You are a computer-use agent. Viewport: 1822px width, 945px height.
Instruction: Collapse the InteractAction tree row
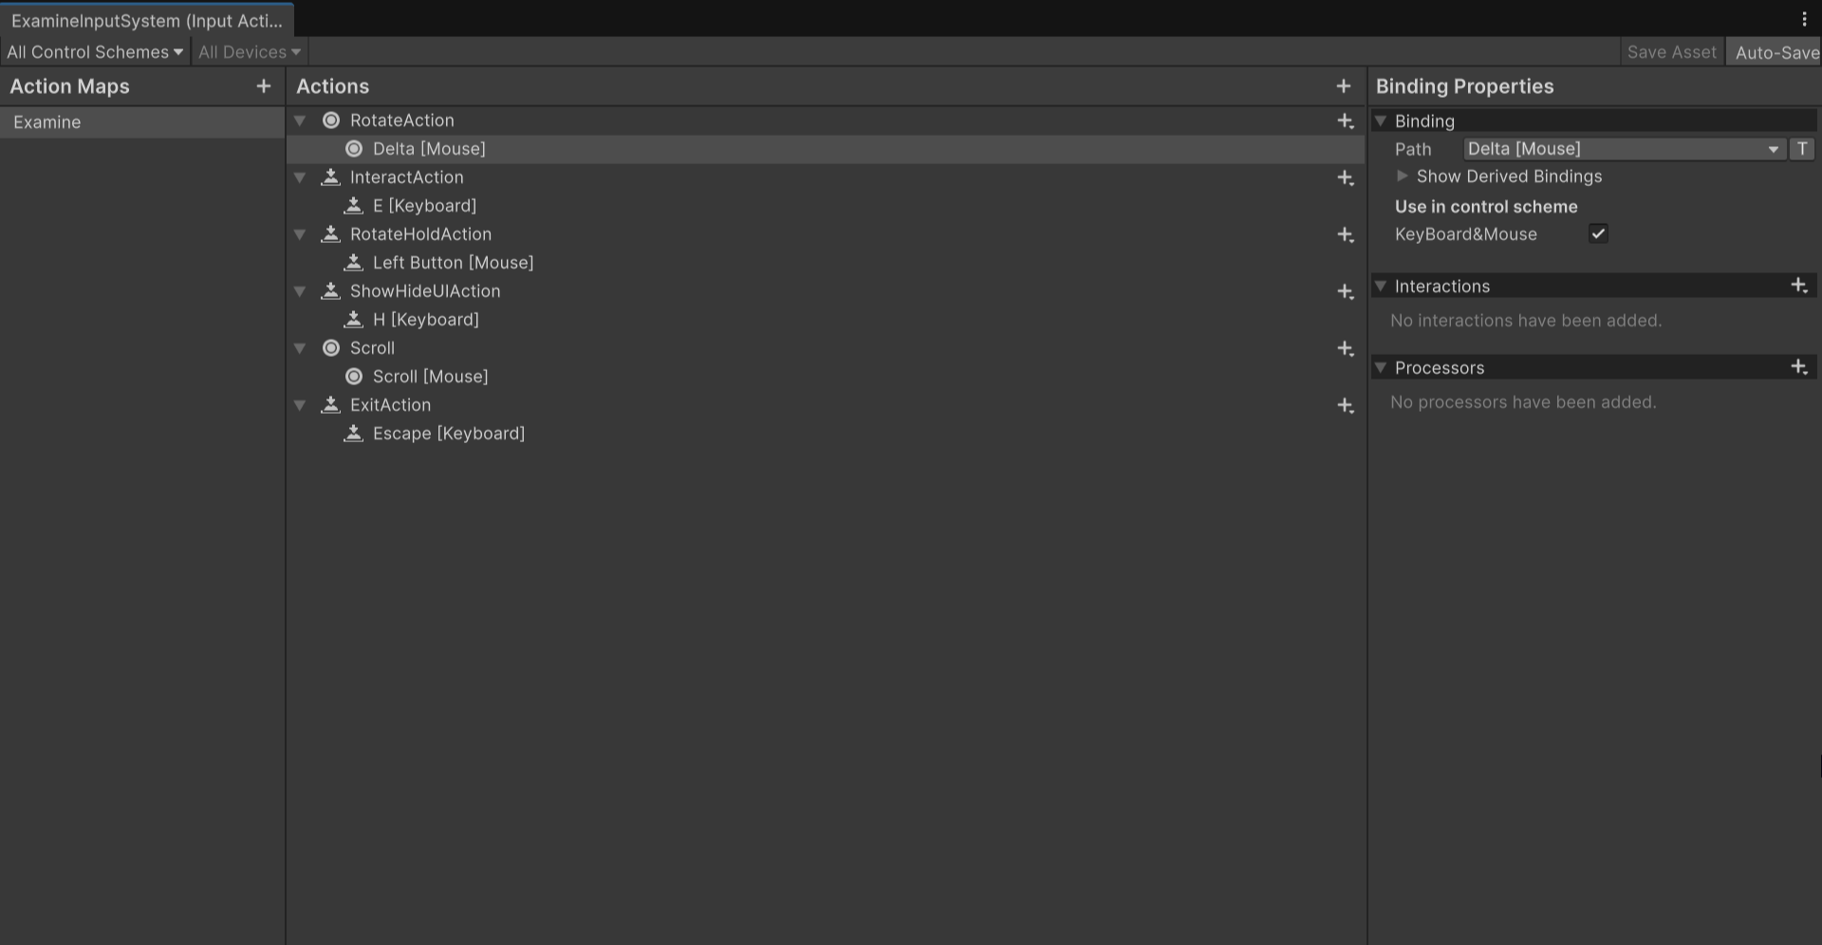[x=300, y=177]
